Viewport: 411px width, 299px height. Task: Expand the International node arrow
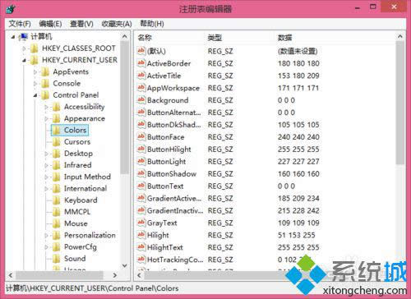pyautogui.click(x=46, y=189)
